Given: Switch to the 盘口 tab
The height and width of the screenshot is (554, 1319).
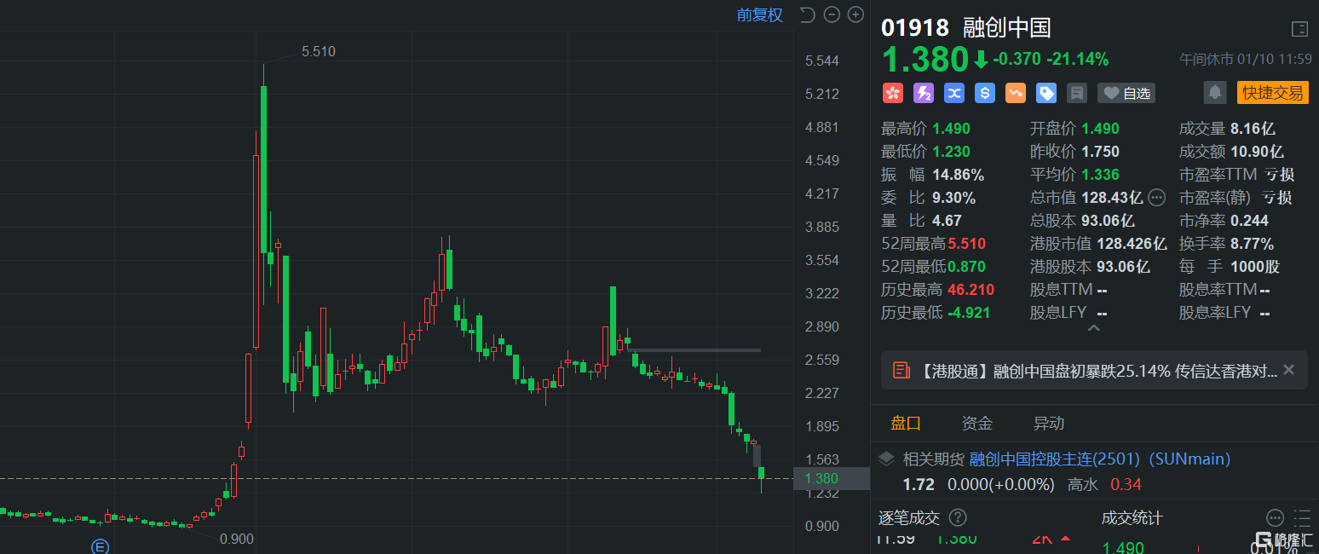Looking at the screenshot, I should (906, 423).
